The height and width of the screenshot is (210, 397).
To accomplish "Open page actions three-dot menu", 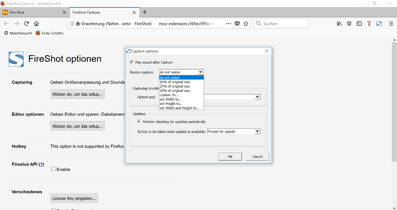I will point(229,24).
